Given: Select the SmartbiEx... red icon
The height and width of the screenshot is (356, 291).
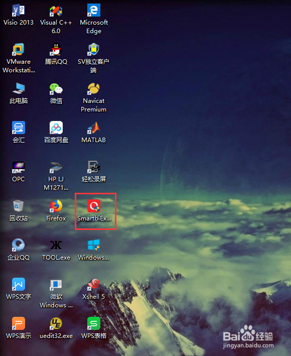Looking at the screenshot, I should pos(94,206).
